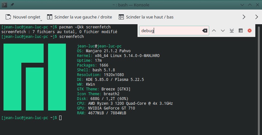
Task: Click the 'RAM: 4677MiB / 7884MiB' line
Action: [x=102, y=113]
